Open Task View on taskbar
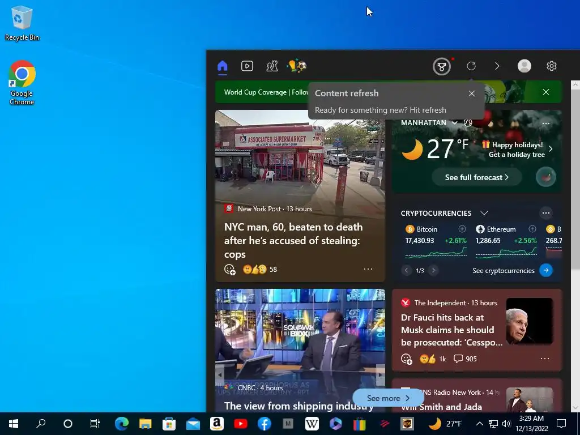Viewport: 580px width, 435px height. pos(95,424)
